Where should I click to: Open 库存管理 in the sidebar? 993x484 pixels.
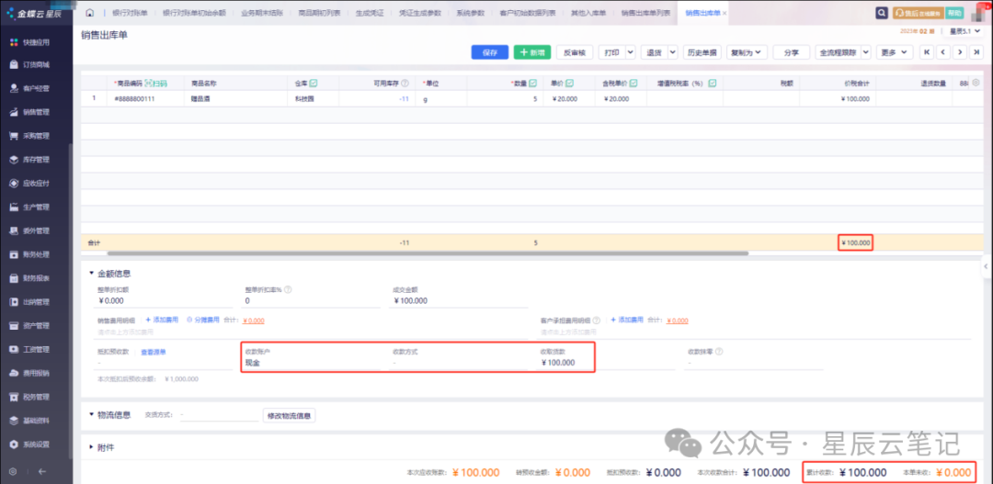[36, 160]
